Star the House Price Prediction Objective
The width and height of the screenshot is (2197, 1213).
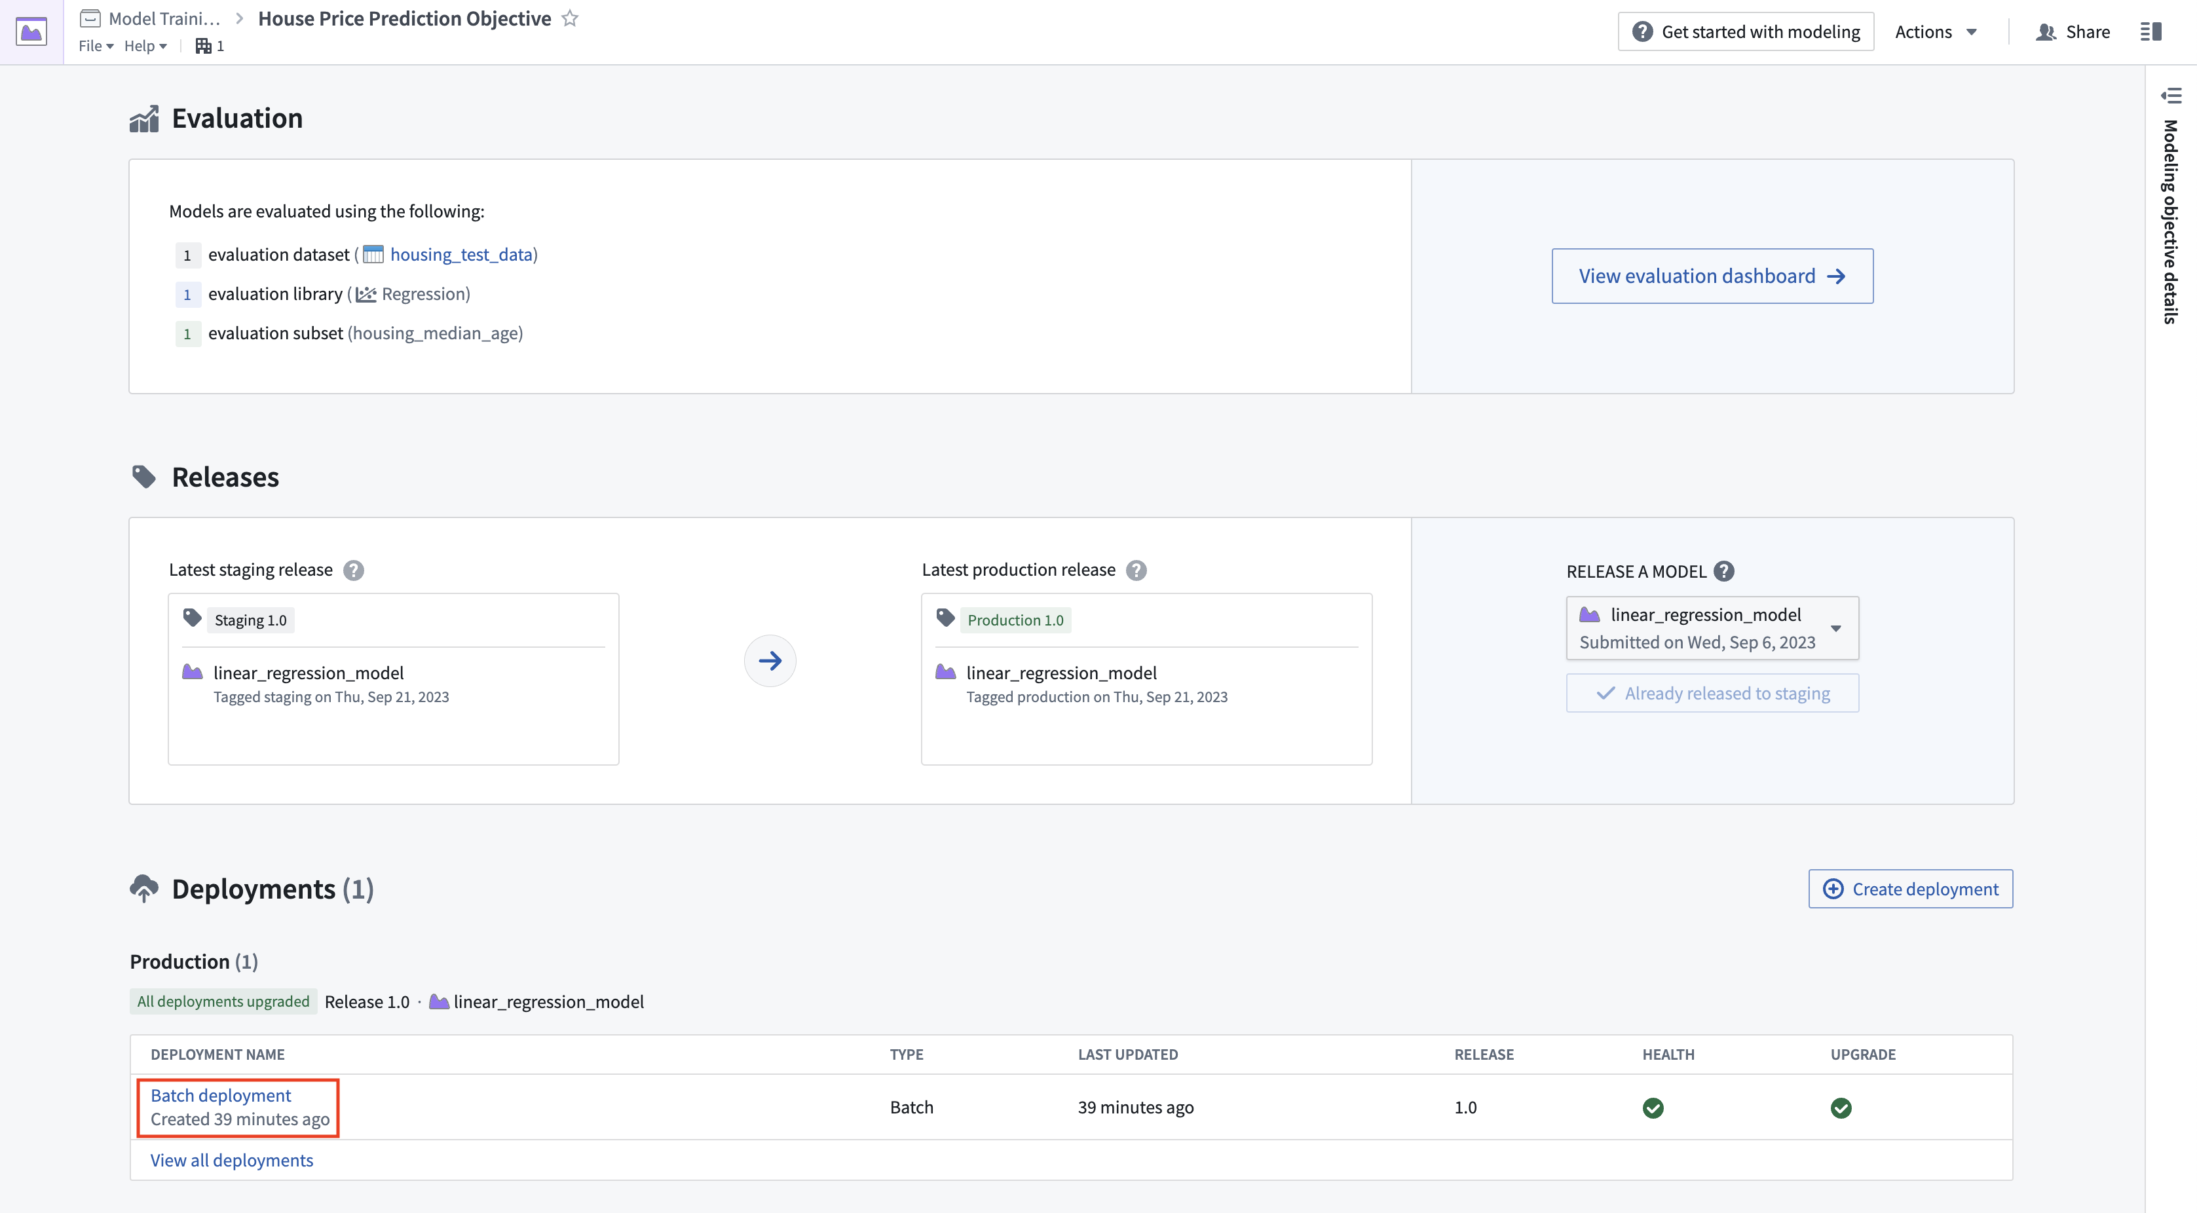pyautogui.click(x=570, y=18)
